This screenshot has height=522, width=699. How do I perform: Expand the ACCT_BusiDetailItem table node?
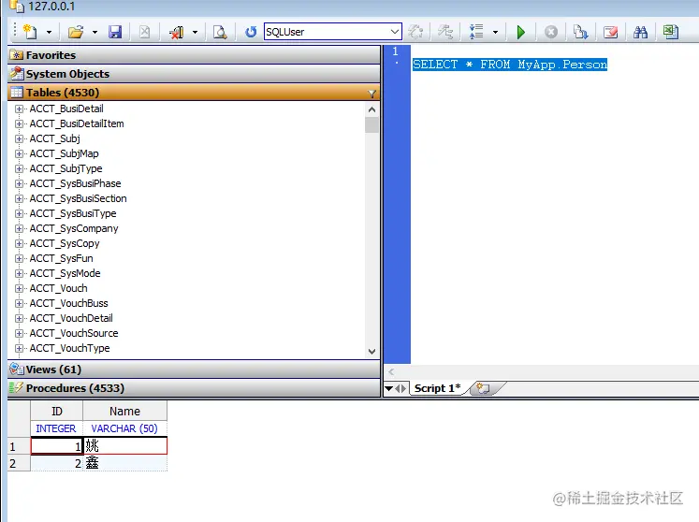point(19,123)
